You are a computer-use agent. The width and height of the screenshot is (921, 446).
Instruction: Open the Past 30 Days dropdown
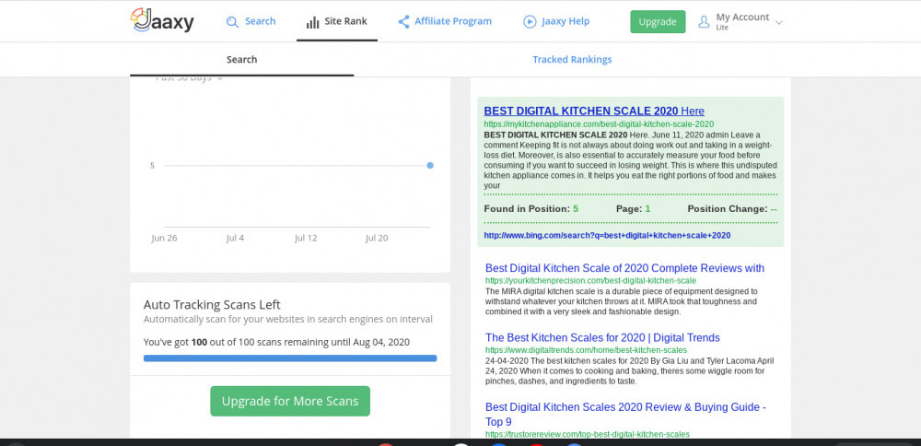tap(189, 78)
